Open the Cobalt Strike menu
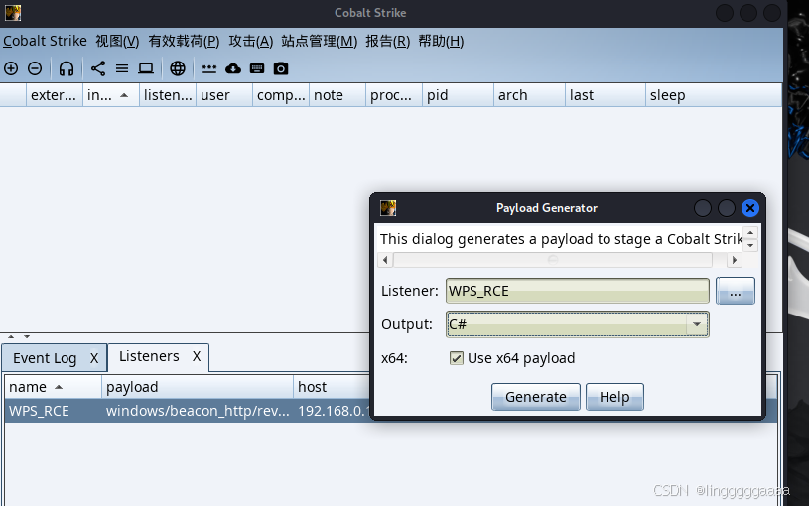 click(x=45, y=41)
